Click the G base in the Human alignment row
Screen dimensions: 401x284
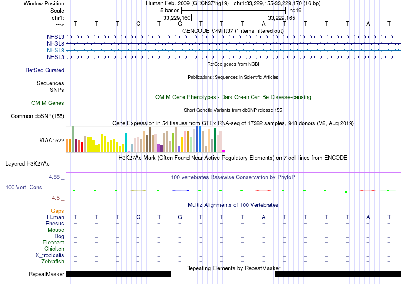pos(180,217)
